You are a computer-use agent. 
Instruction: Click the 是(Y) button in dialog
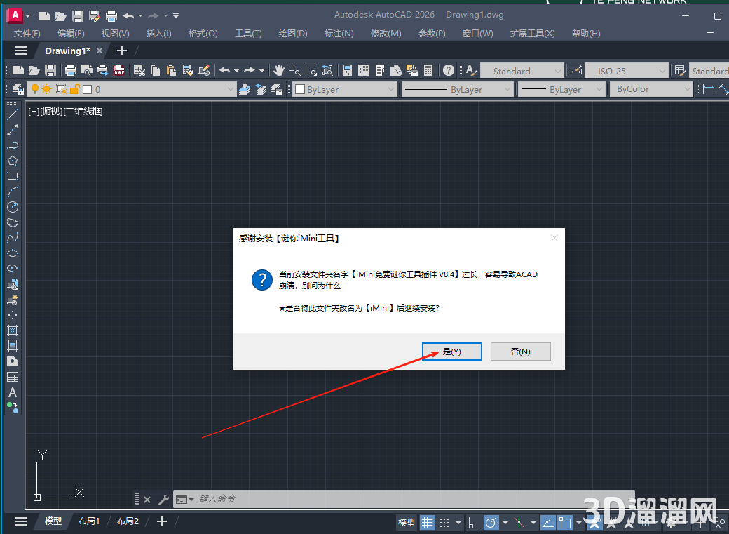[452, 352]
